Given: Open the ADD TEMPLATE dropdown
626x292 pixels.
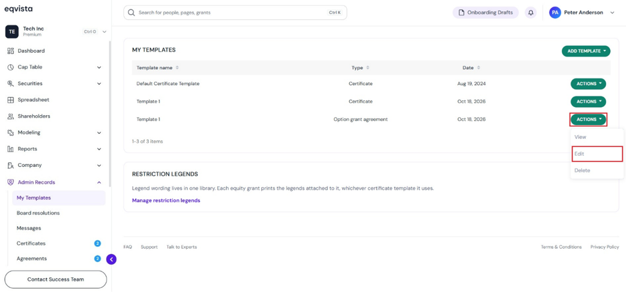Looking at the screenshot, I should tap(586, 51).
